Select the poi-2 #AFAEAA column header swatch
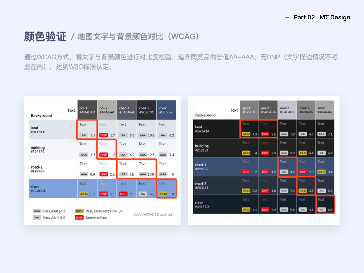The image size is (364, 273). 107,110
